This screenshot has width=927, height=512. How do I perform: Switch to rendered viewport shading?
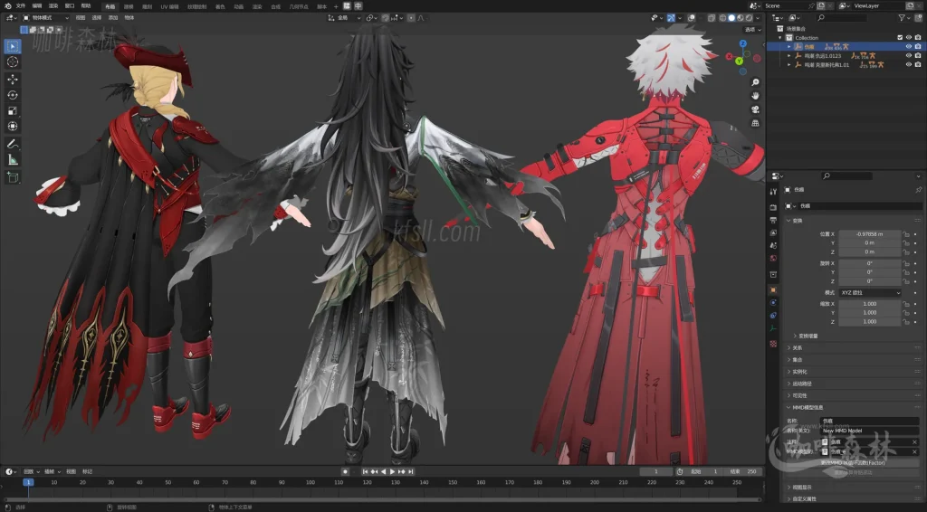coord(749,18)
